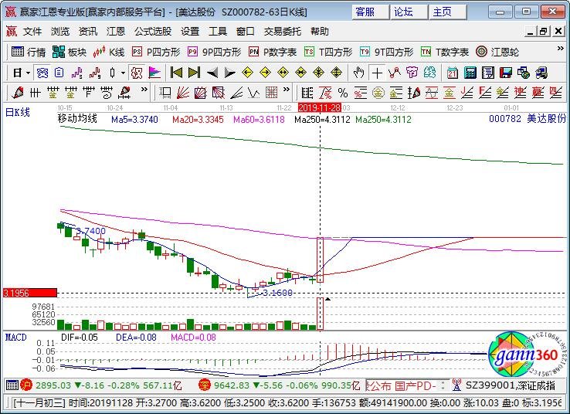This screenshot has height=414, width=570.
Task: Click the 日K线 chart label
Action: (x=18, y=112)
